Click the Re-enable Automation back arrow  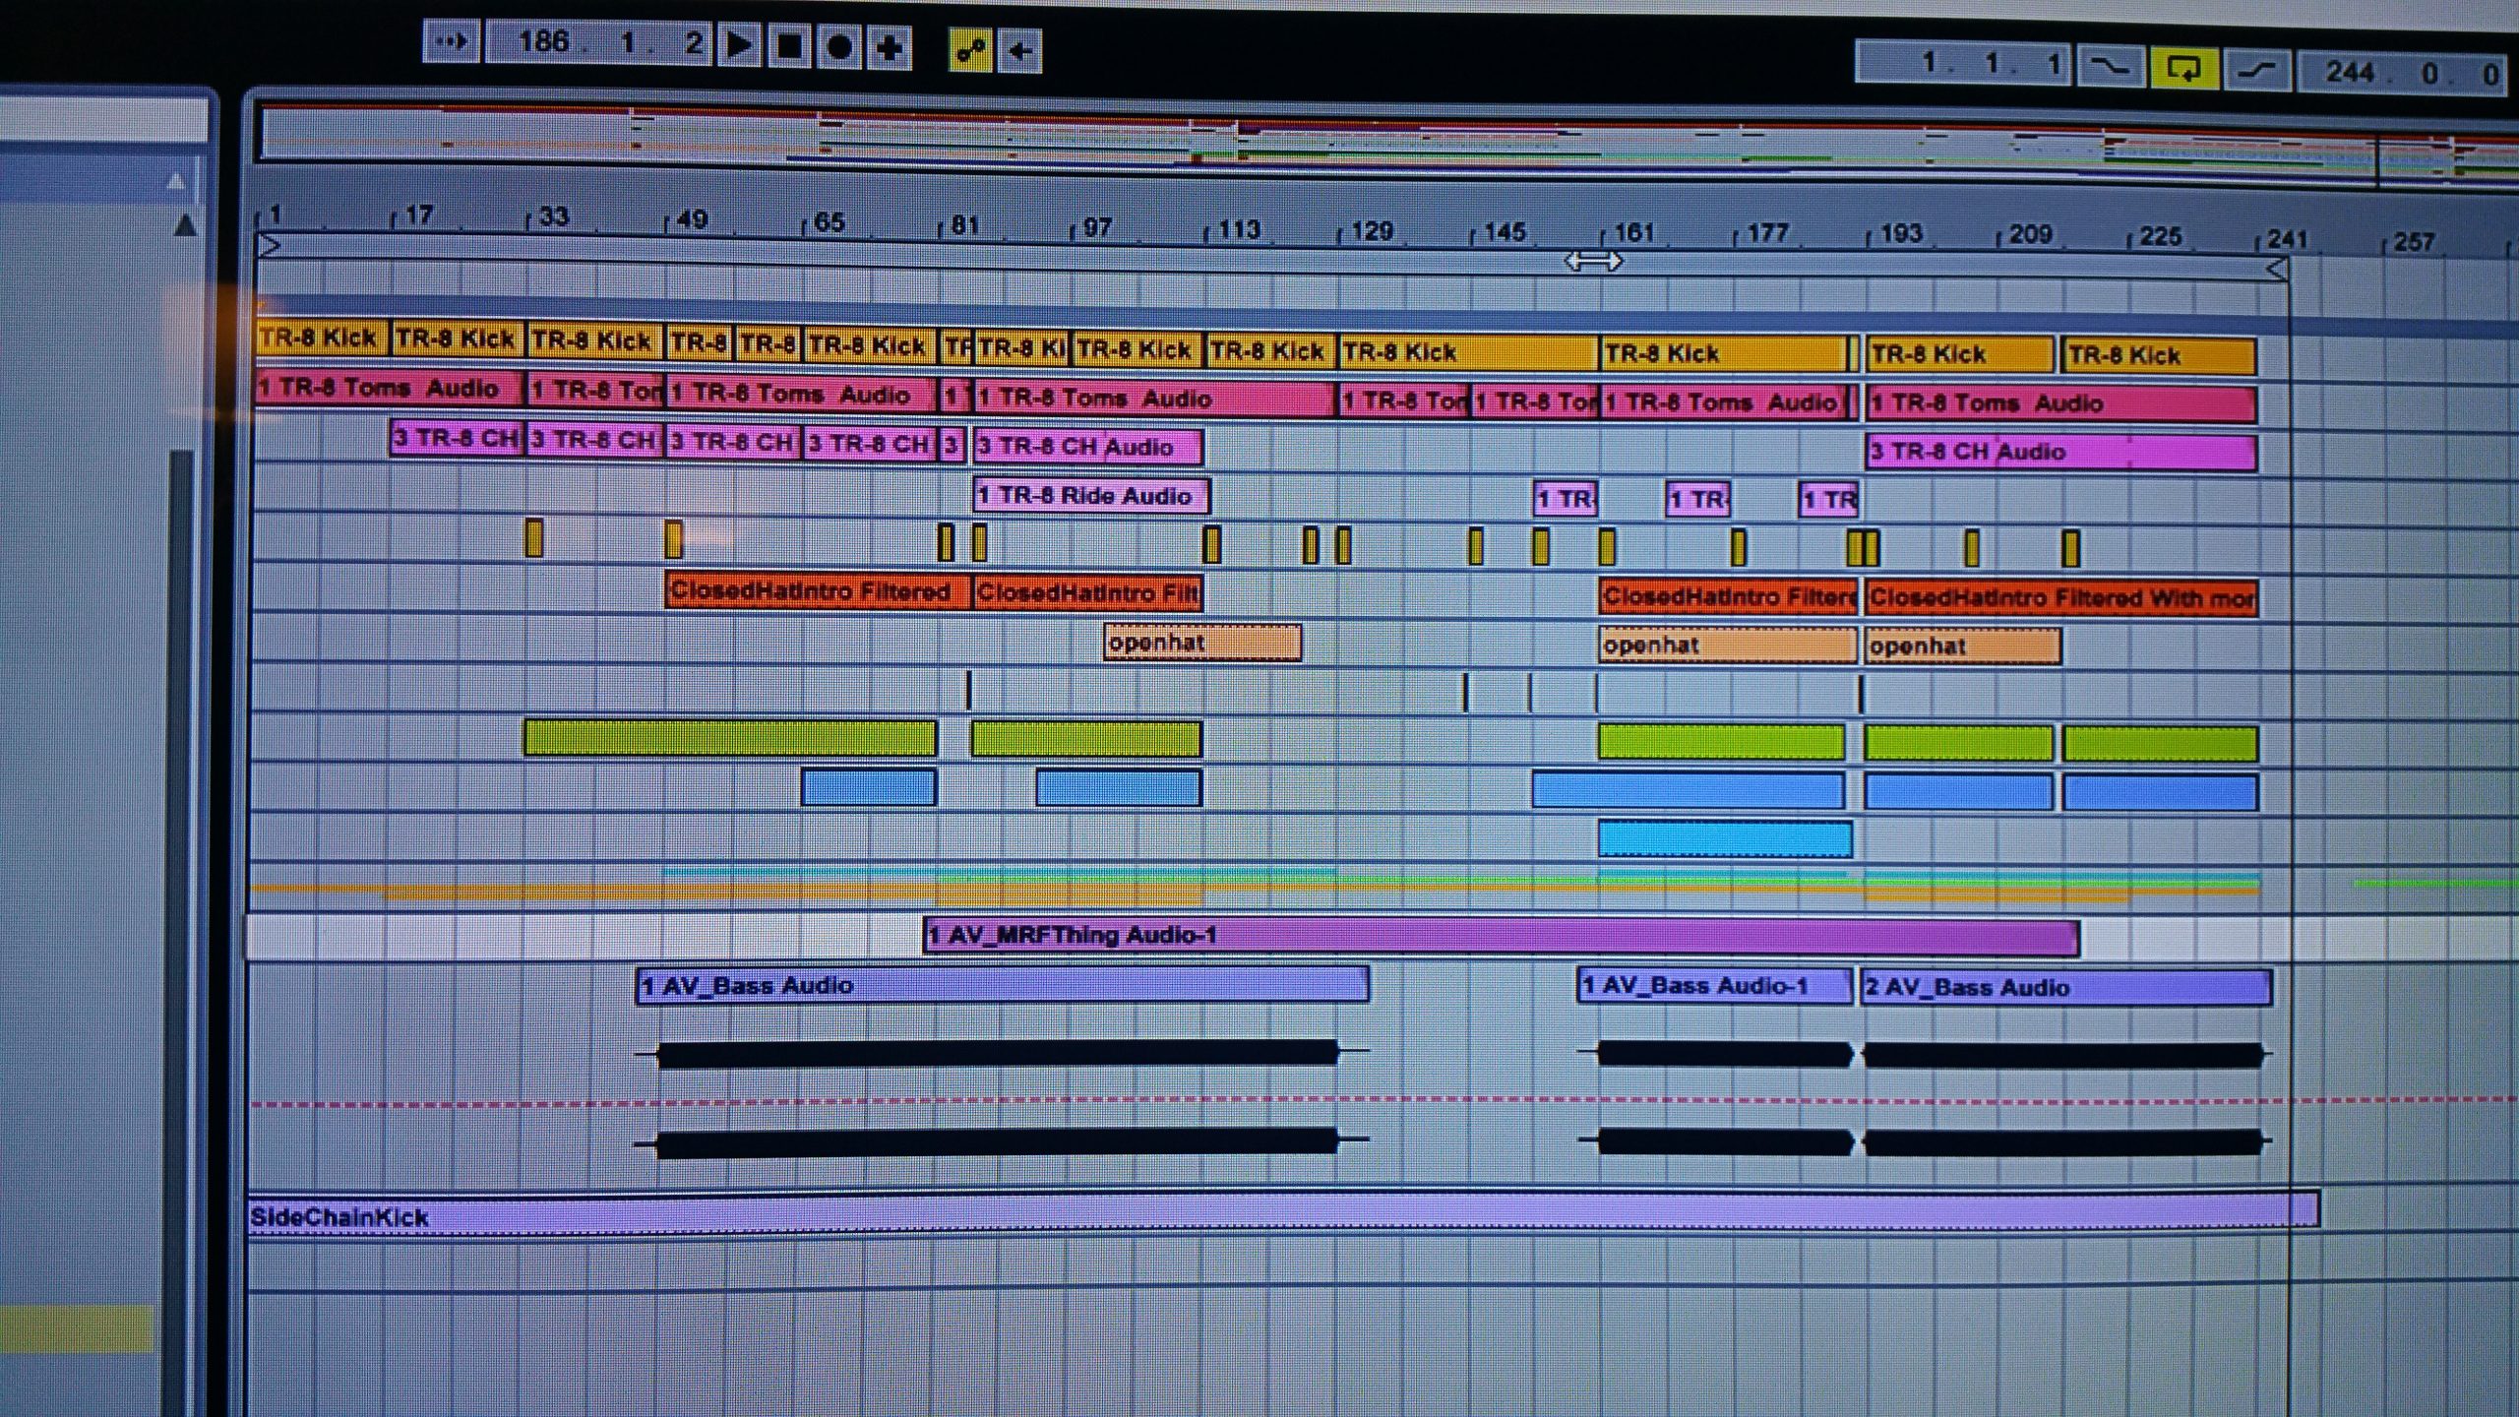(1020, 50)
